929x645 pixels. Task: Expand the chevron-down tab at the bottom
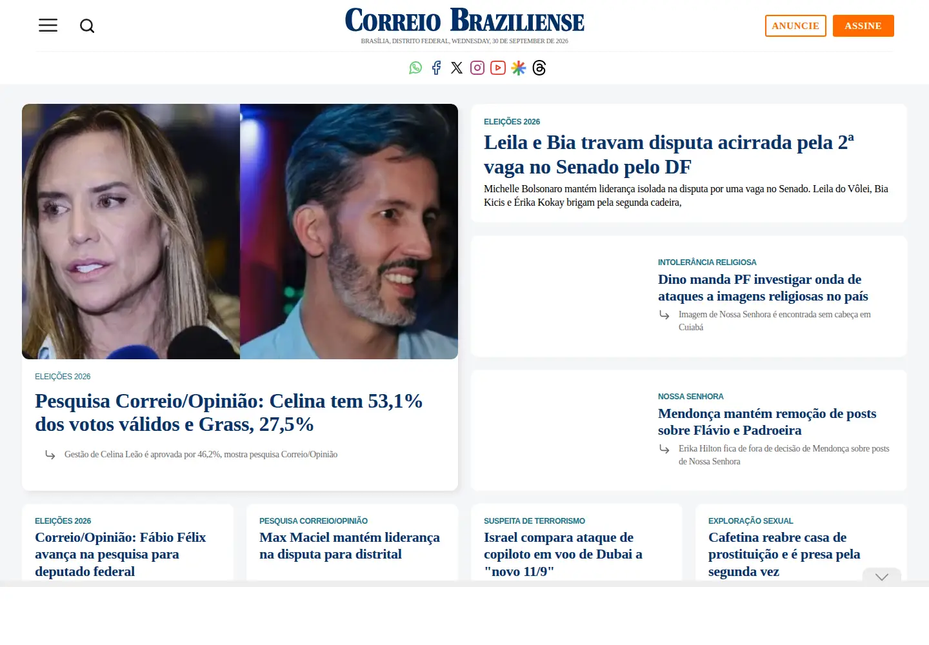point(882,577)
